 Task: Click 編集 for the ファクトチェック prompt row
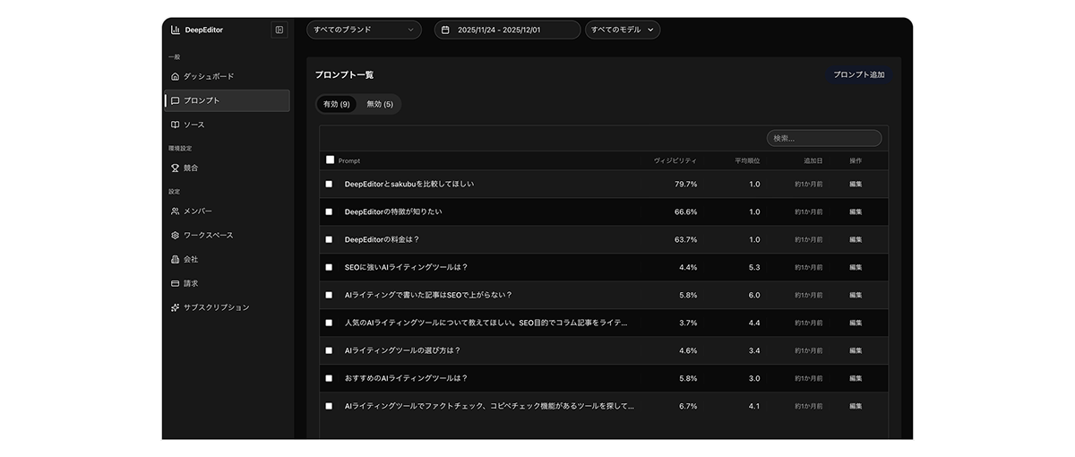(x=856, y=406)
